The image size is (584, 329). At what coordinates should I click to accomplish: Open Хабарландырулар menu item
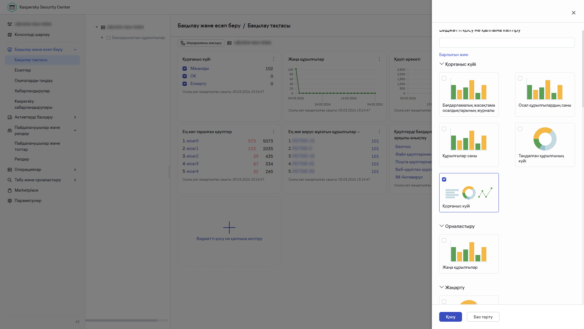tap(32, 91)
